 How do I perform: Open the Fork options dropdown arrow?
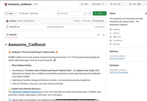pos(124,4)
